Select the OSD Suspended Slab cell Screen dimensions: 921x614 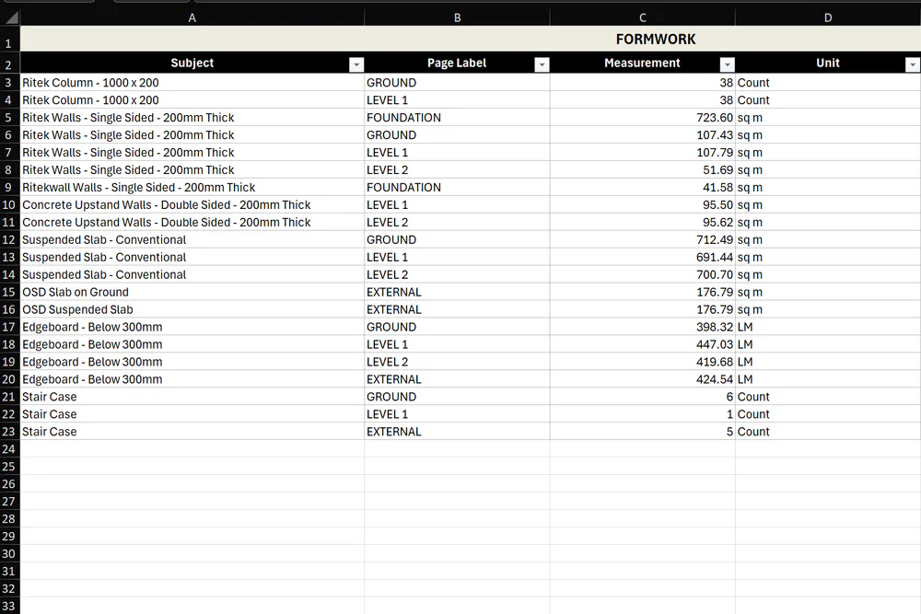(192, 309)
